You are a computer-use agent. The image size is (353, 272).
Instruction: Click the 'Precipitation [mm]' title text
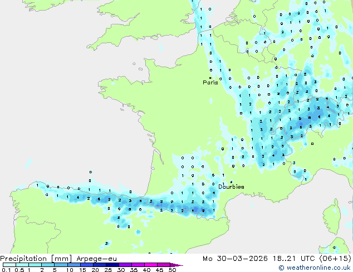(x=36, y=259)
